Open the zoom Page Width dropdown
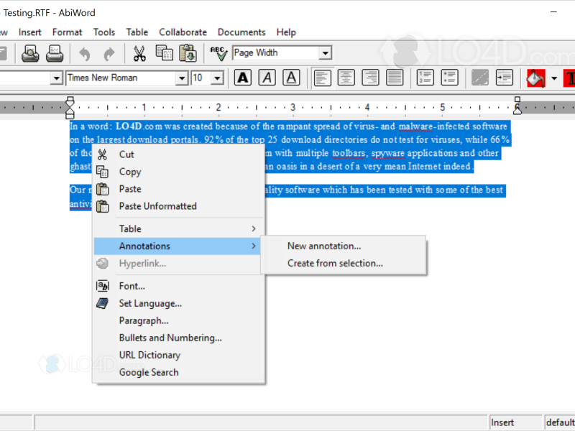 [325, 53]
